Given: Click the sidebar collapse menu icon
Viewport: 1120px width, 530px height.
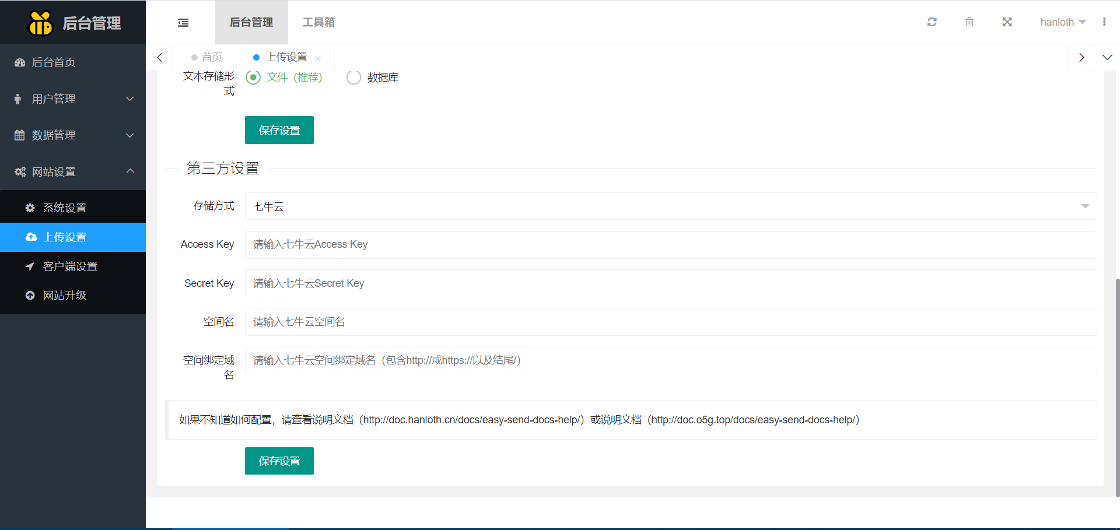Looking at the screenshot, I should tap(183, 23).
